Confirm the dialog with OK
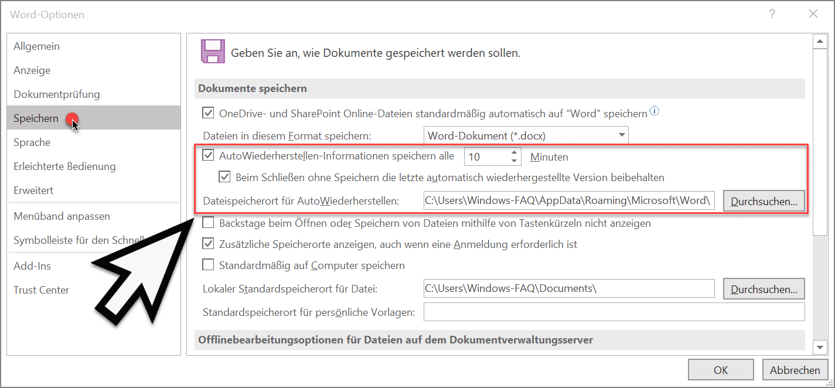This screenshot has width=835, height=388. click(721, 370)
